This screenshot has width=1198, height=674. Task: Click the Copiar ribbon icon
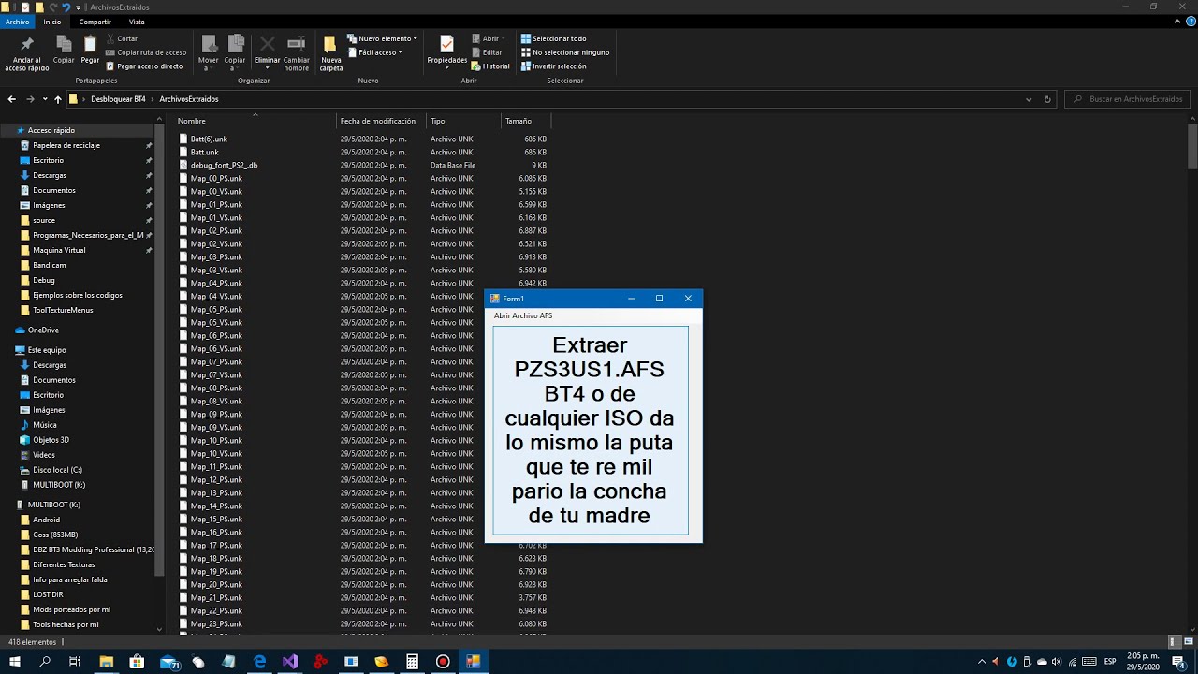(64, 51)
